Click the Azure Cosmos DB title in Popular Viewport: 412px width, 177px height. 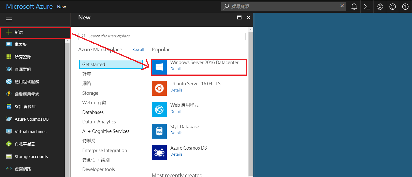[189, 148]
